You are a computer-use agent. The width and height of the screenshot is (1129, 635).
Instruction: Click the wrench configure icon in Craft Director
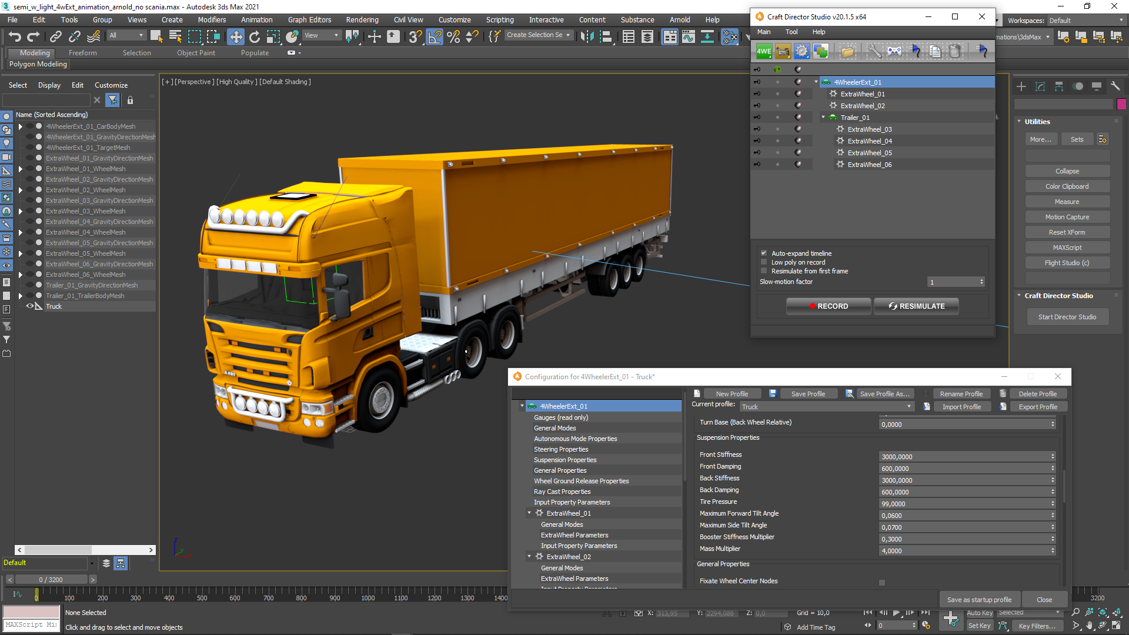pos(874,52)
